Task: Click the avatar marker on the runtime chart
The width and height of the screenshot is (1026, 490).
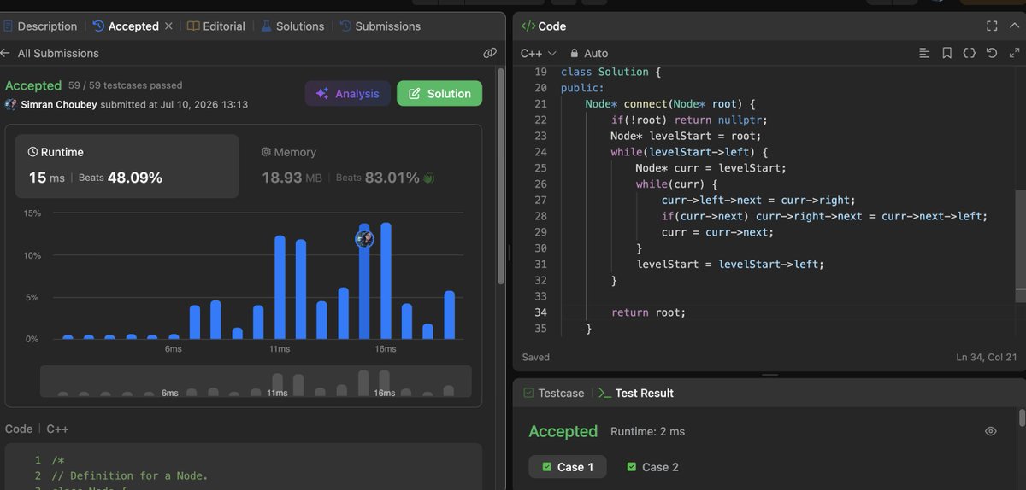Action: [x=364, y=239]
